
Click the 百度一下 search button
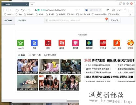click(x=115, y=21)
